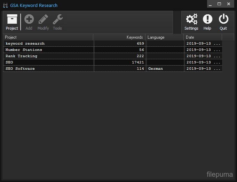Click the Modify pencil icon
Image resolution: width=237 pixels, height=182 pixels.
[x=43, y=20]
